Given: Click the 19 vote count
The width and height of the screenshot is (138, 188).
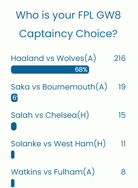Looking at the screenshot, I should coord(122,87).
